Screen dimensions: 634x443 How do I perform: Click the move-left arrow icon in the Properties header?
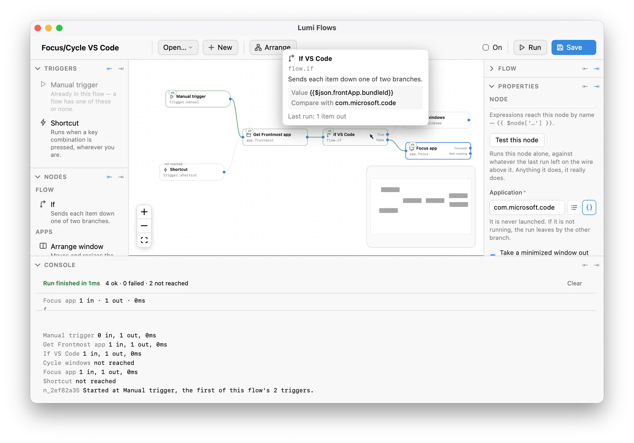point(585,86)
